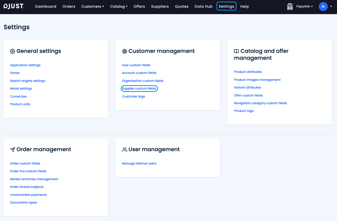
Task: Click the Papylote store icon
Action: [x=290, y=6]
